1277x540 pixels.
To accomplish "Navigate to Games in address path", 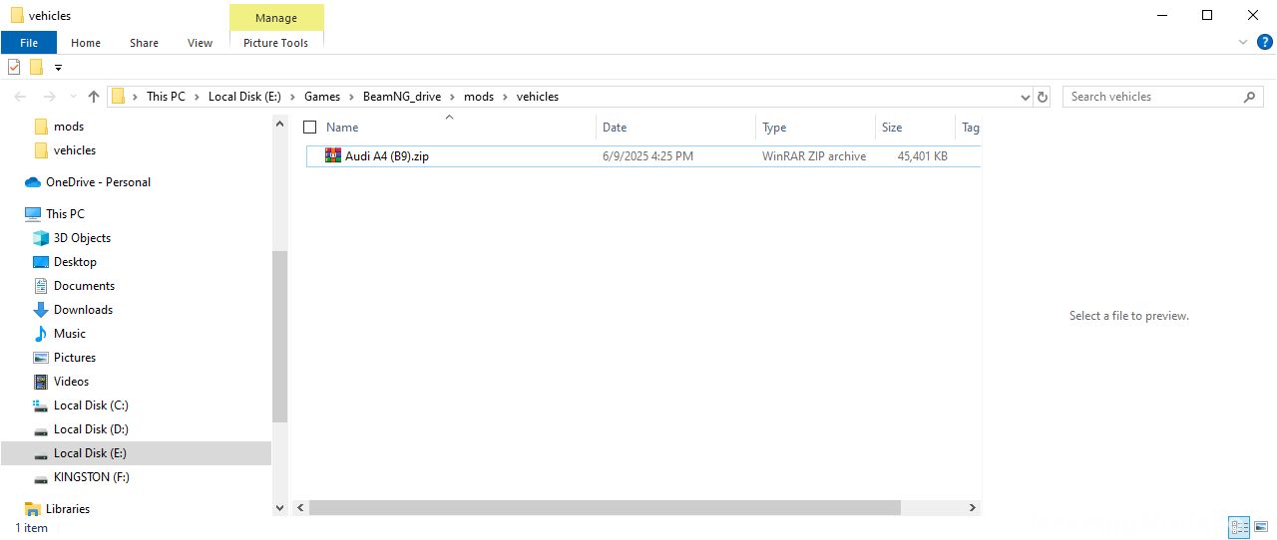I will pos(322,97).
